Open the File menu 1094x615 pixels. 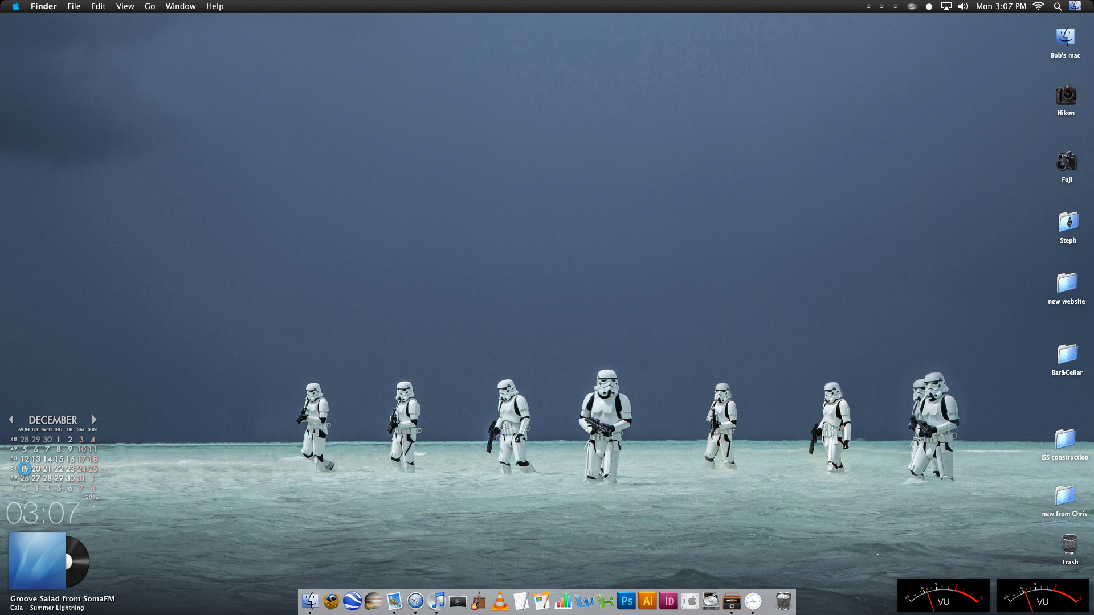pos(74,6)
